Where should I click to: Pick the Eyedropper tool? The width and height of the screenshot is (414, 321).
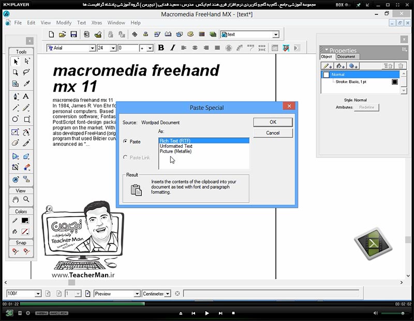point(26,84)
